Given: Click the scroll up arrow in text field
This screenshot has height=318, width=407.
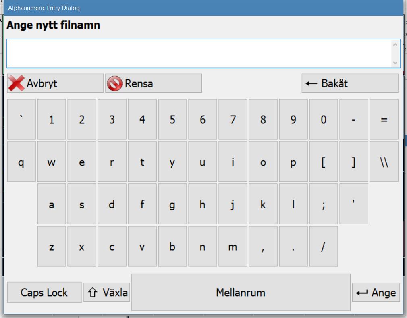Looking at the screenshot, I should (x=395, y=45).
